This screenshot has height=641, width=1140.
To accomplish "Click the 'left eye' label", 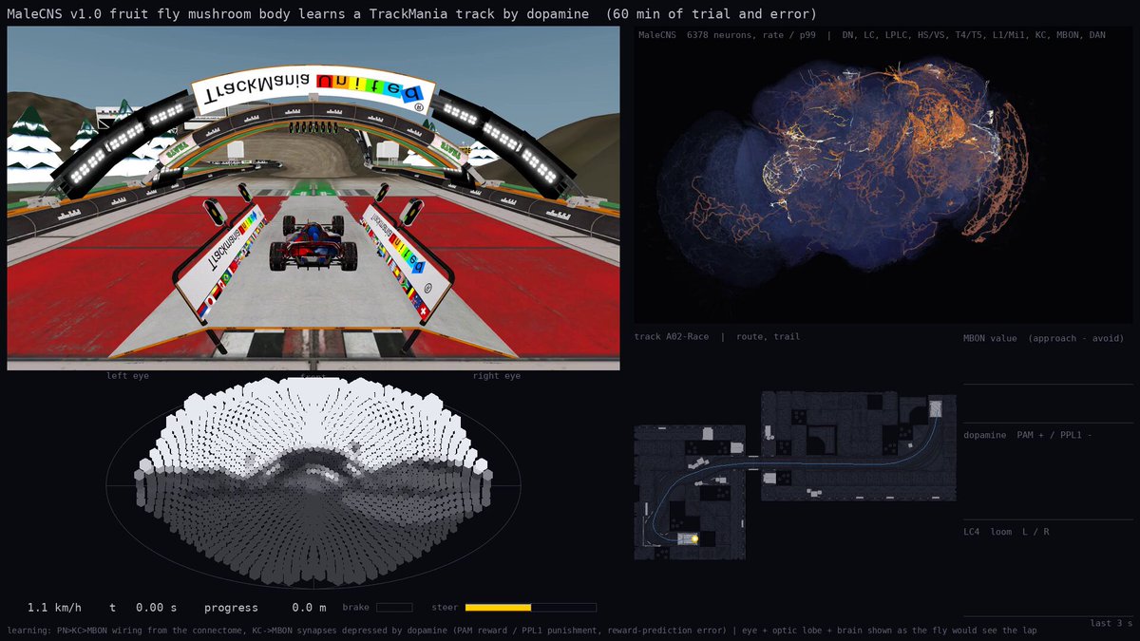I will [128, 376].
